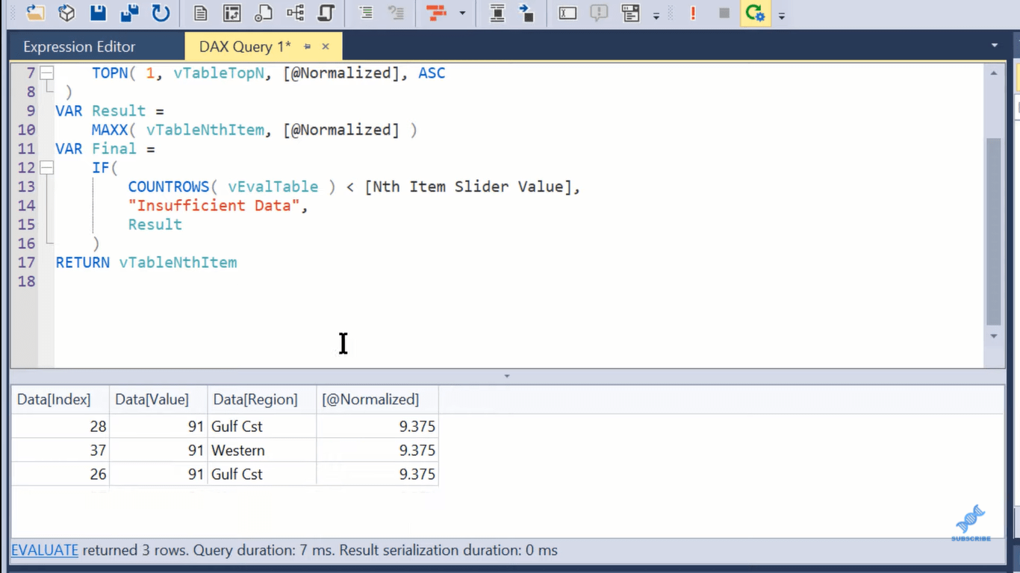The height and width of the screenshot is (573, 1020).
Task: Select the cell with index 28
Action: coord(60,427)
